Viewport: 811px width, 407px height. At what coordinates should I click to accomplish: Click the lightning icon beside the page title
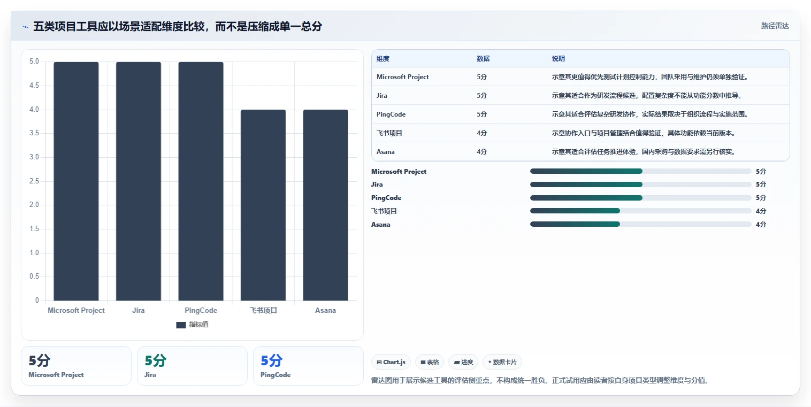point(25,27)
